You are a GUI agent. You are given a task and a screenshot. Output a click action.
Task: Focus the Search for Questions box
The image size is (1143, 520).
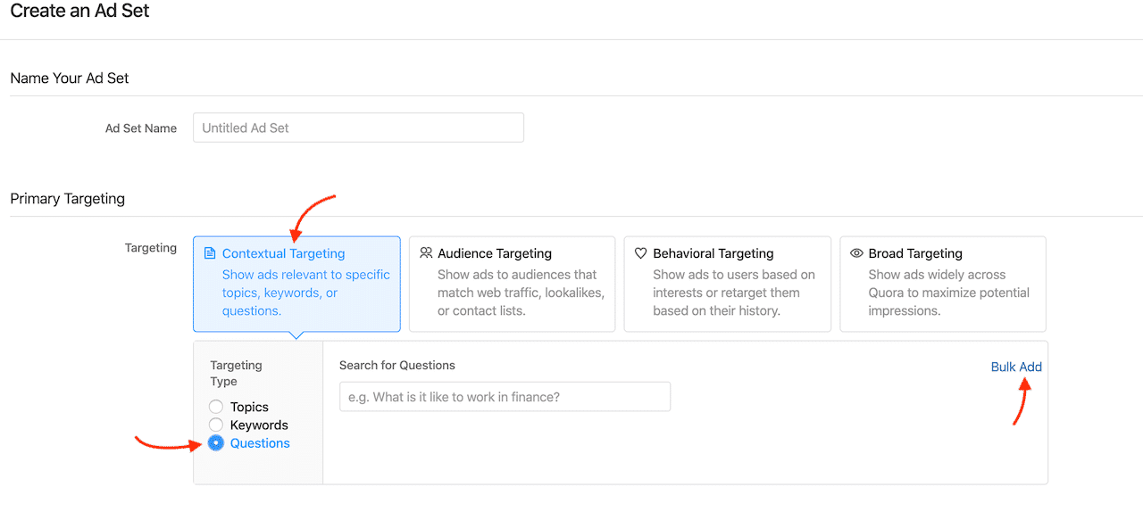tap(505, 397)
